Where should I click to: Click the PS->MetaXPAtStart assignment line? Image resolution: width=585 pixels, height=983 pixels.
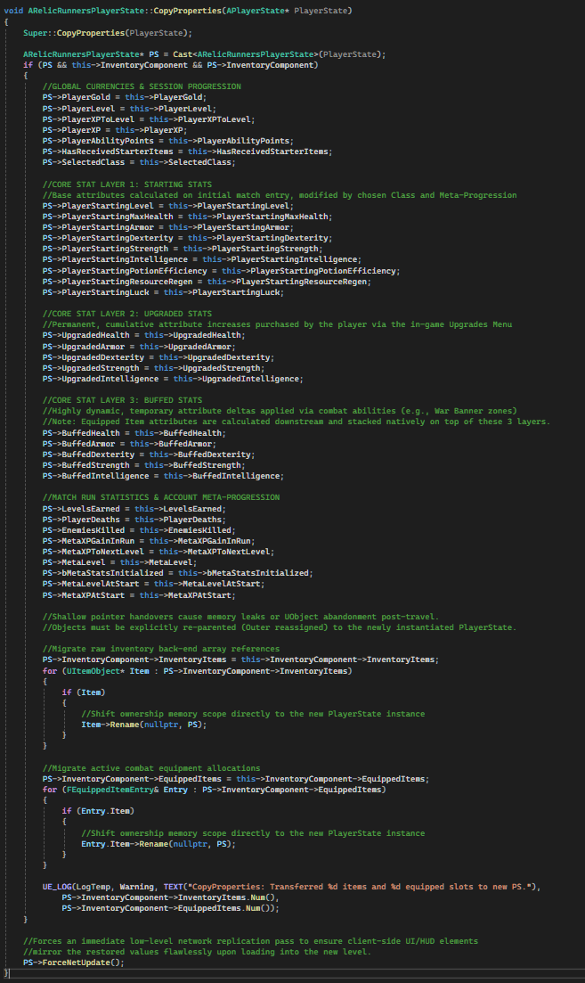point(139,595)
